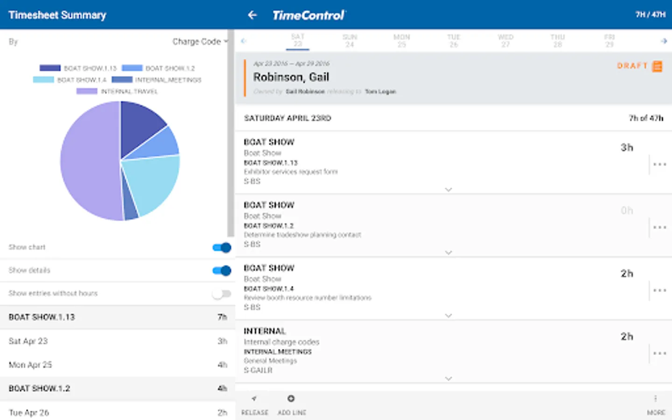Select the WED 27 day tab
The width and height of the screenshot is (672, 420).
point(506,41)
